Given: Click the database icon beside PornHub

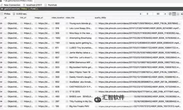Looking at the screenshot, I should (x=46, y=5).
